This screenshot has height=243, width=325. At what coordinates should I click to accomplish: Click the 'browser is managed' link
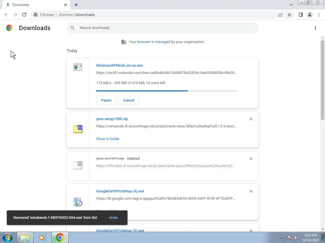(153, 42)
